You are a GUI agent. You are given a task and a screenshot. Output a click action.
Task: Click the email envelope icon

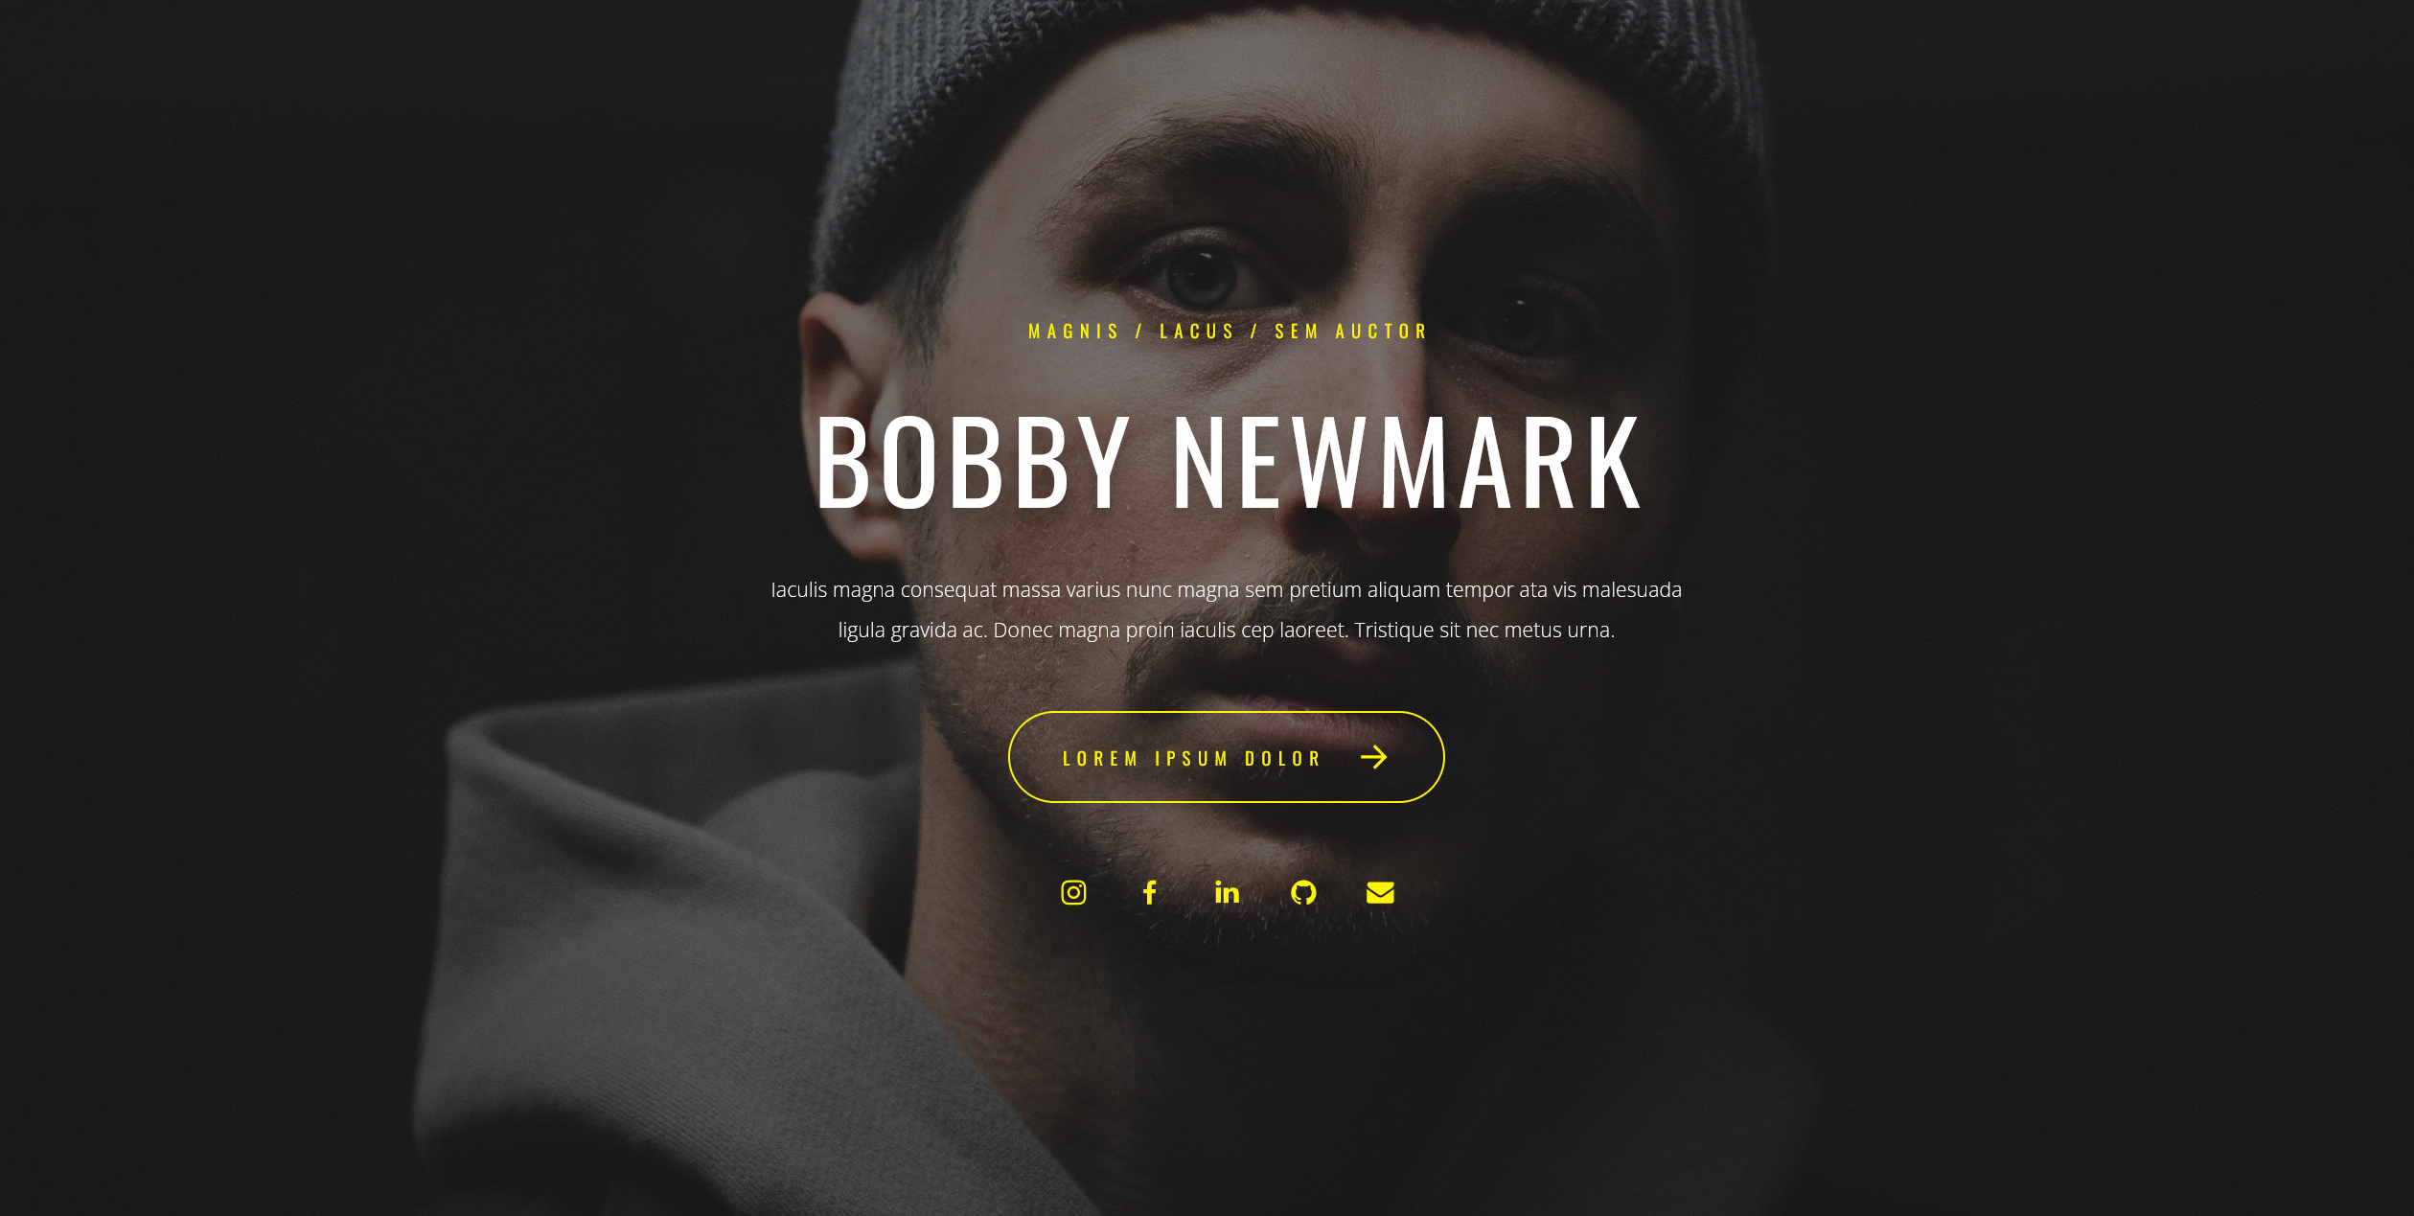[1380, 893]
